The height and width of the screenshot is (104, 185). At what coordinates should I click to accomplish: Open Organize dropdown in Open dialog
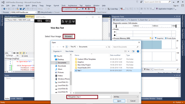pyautogui.click(x=57, y=51)
